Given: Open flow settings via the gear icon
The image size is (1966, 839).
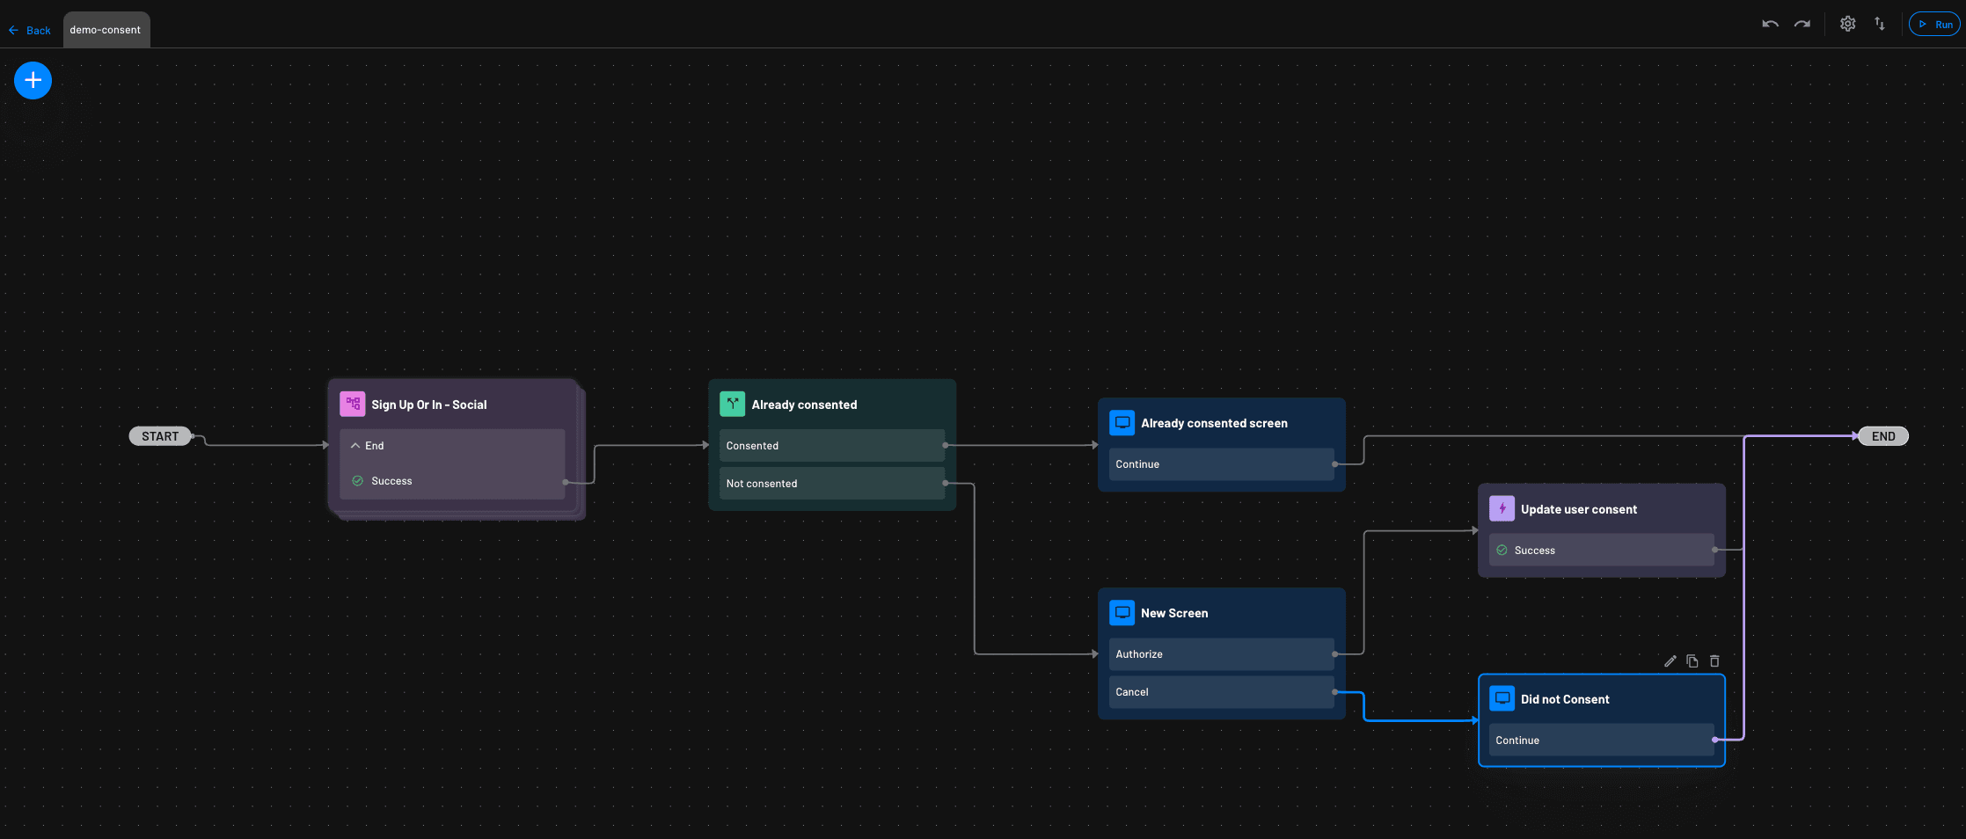Looking at the screenshot, I should [x=1847, y=24].
